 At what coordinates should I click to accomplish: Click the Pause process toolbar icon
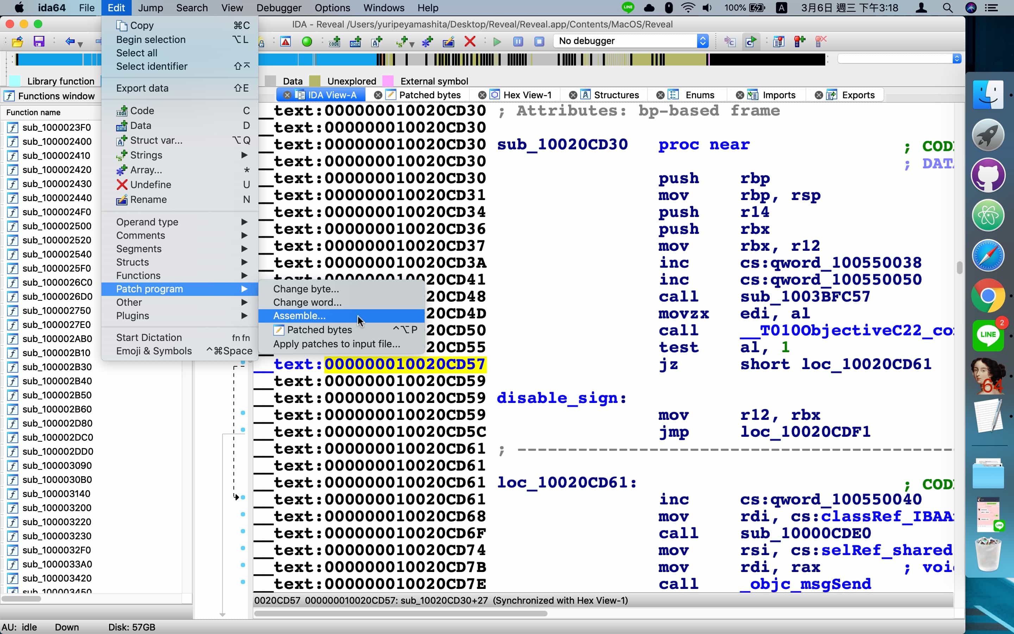(518, 41)
